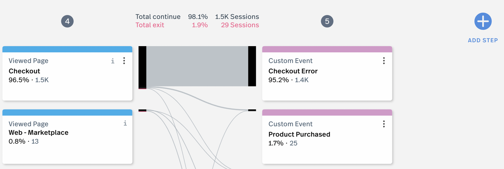Open the Checkout card's three-dot menu
This screenshot has width=504, height=169.
coord(124,61)
